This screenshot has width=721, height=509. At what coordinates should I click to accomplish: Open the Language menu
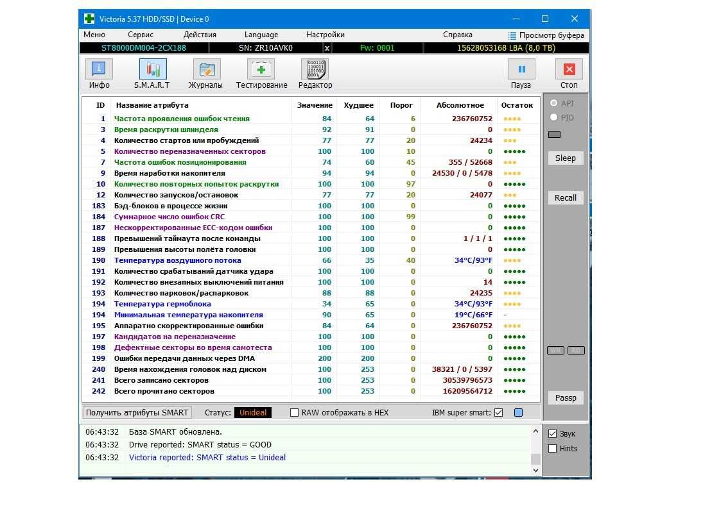tap(261, 35)
